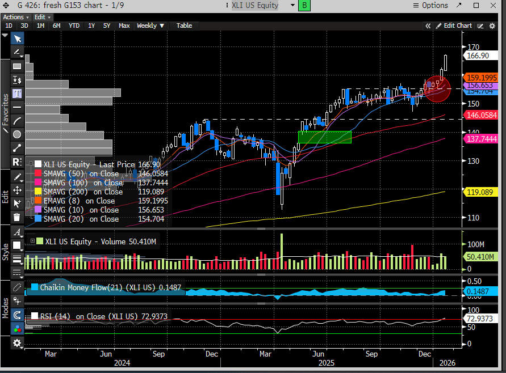This screenshot has height=373, width=506.
Task: Select the text annotation T tool
Action: pyautogui.click(x=17, y=94)
